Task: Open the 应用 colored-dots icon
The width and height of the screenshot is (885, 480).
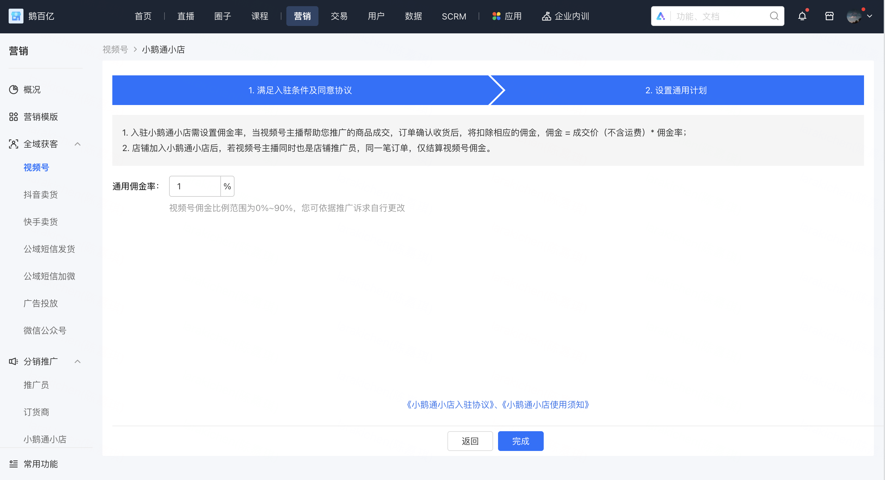Action: [x=496, y=16]
